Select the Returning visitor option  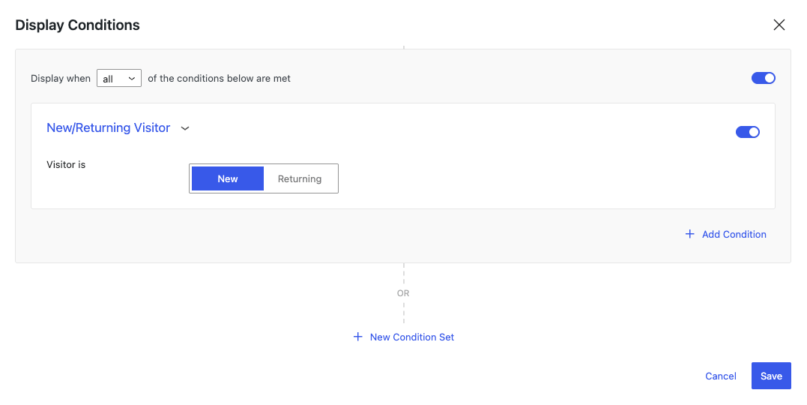(300, 178)
